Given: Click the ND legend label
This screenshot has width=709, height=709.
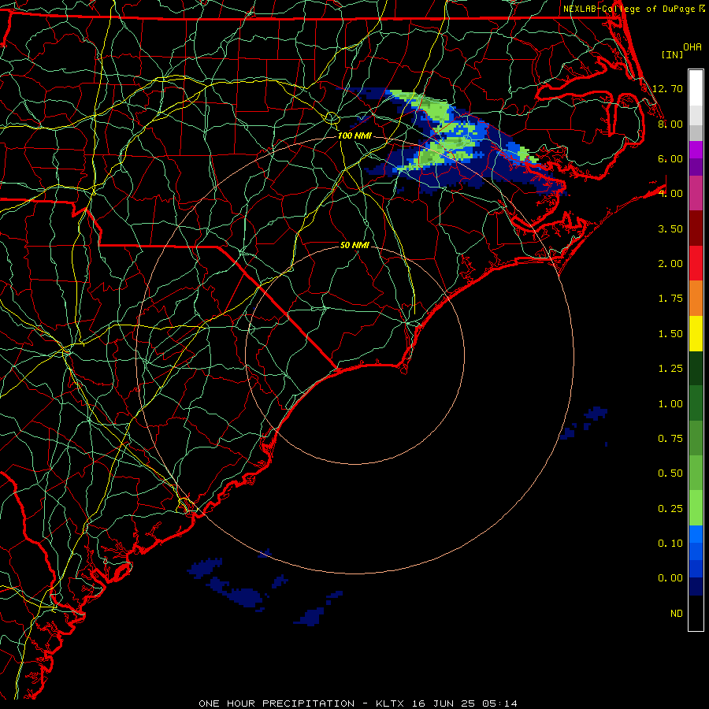Looking at the screenshot, I should [x=677, y=614].
